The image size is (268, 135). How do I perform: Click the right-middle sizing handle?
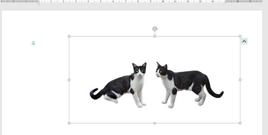tap(240, 80)
